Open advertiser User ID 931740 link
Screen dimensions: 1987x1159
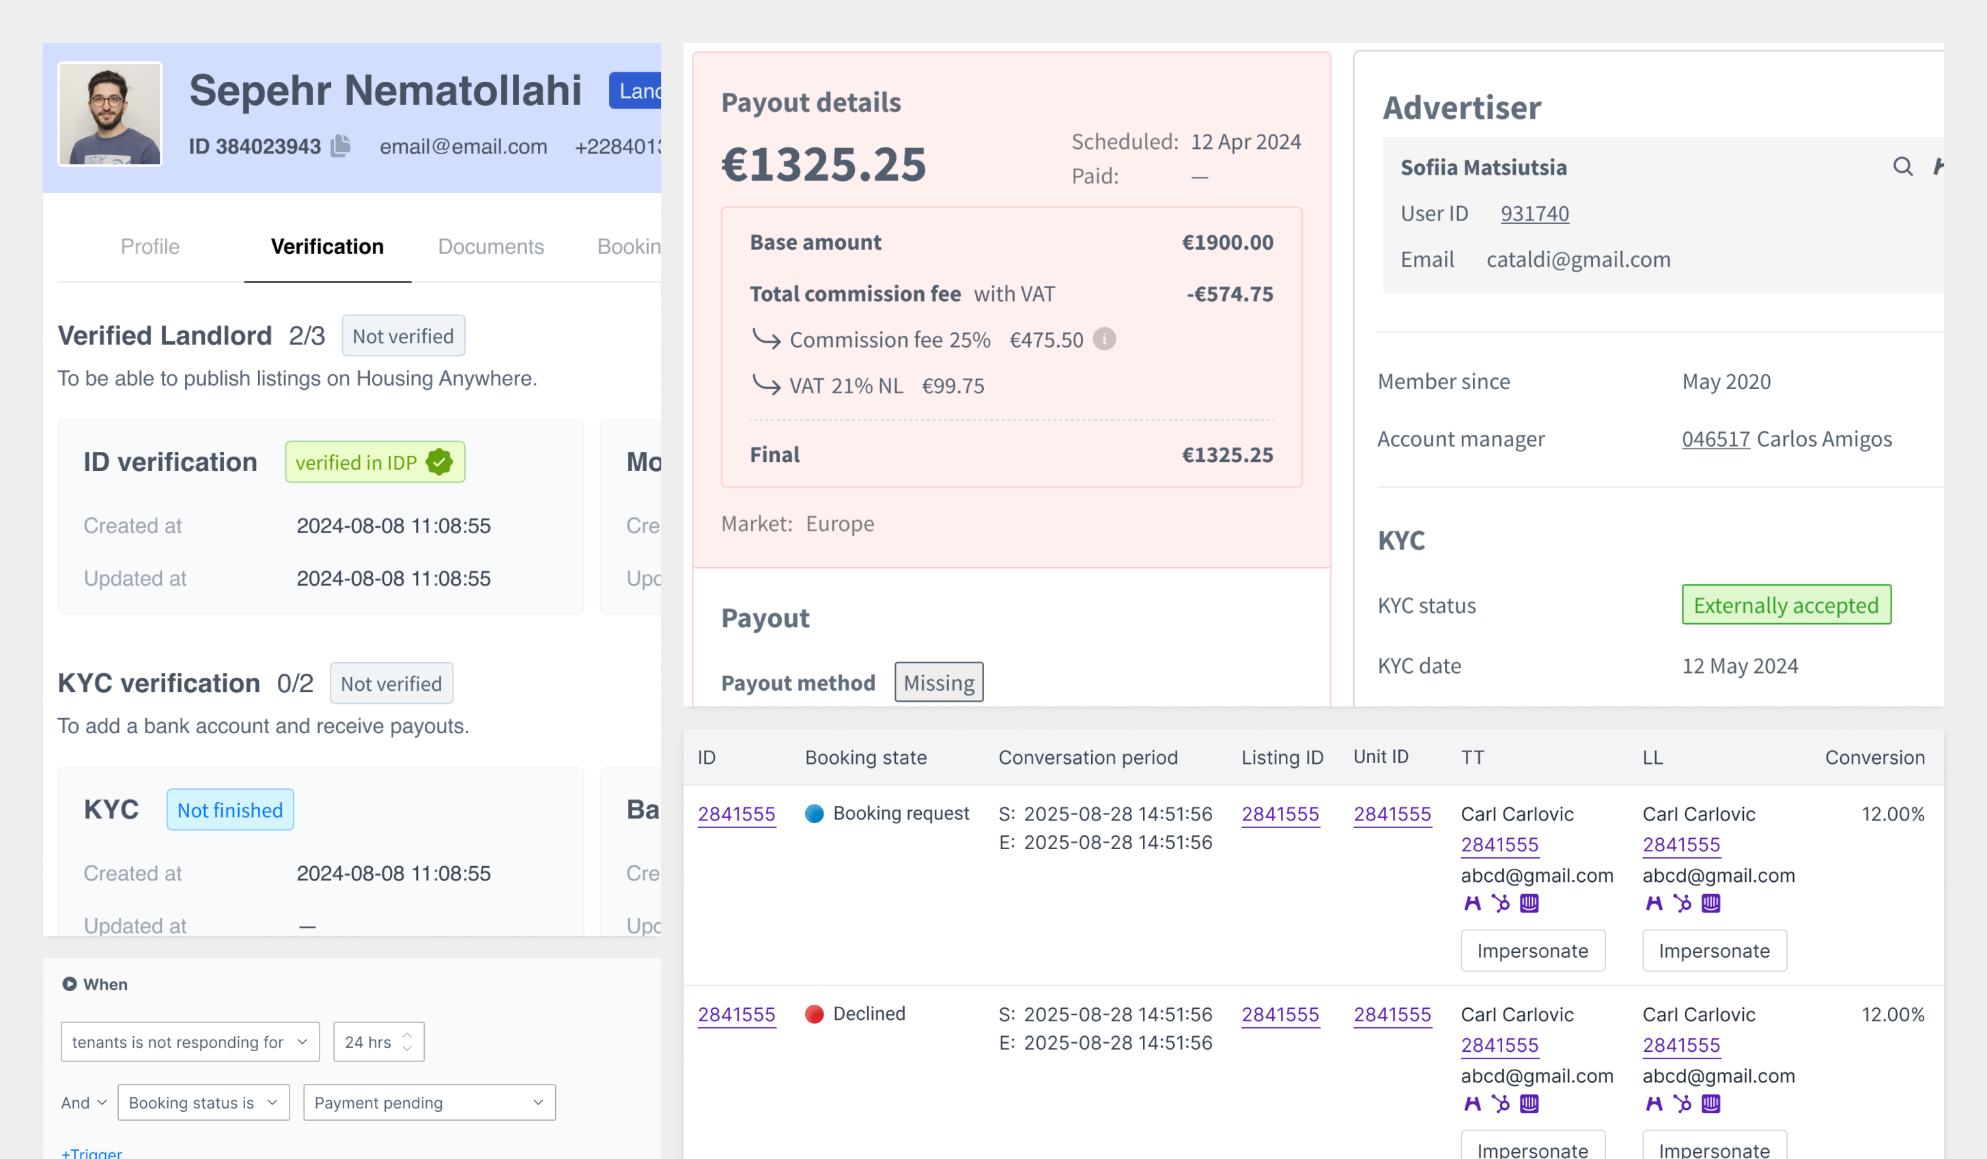point(1534,214)
